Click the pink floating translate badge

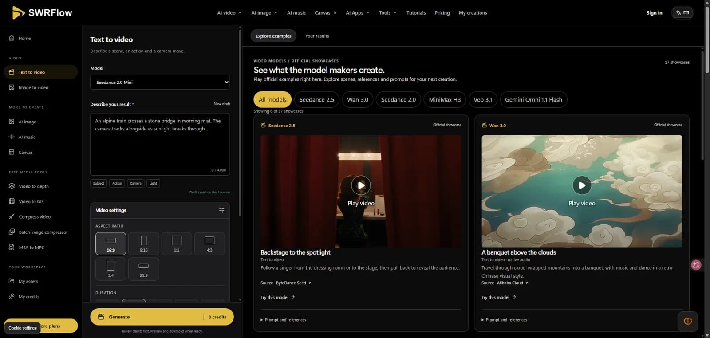[696, 265]
